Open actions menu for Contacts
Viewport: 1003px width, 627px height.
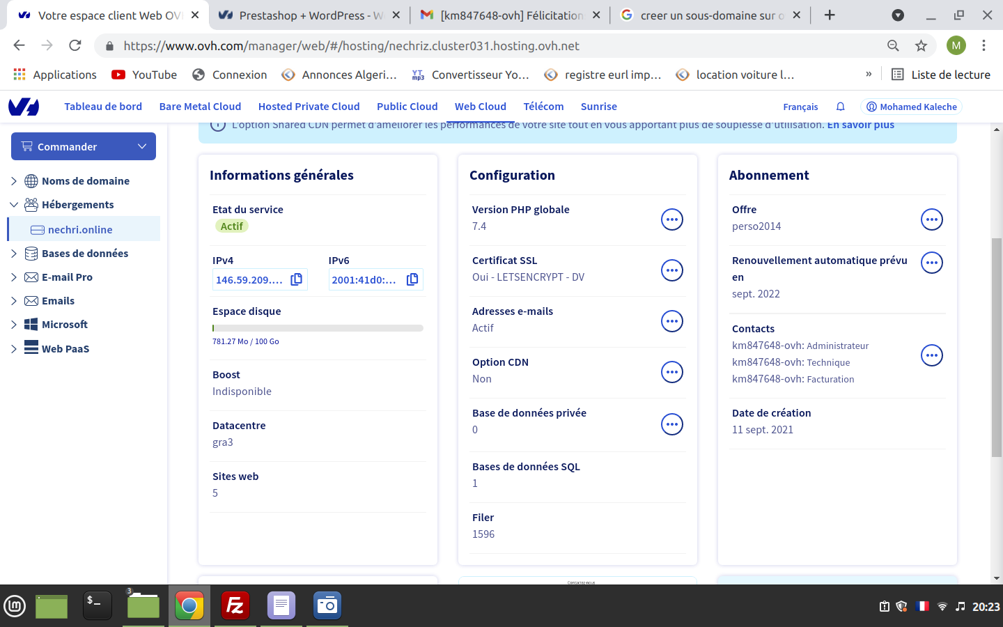tap(932, 355)
